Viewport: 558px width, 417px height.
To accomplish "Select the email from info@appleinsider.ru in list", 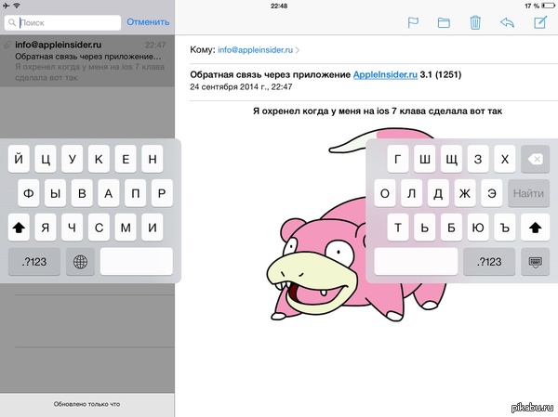I will 86,62.
